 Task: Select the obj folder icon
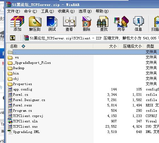pos(10,79)
